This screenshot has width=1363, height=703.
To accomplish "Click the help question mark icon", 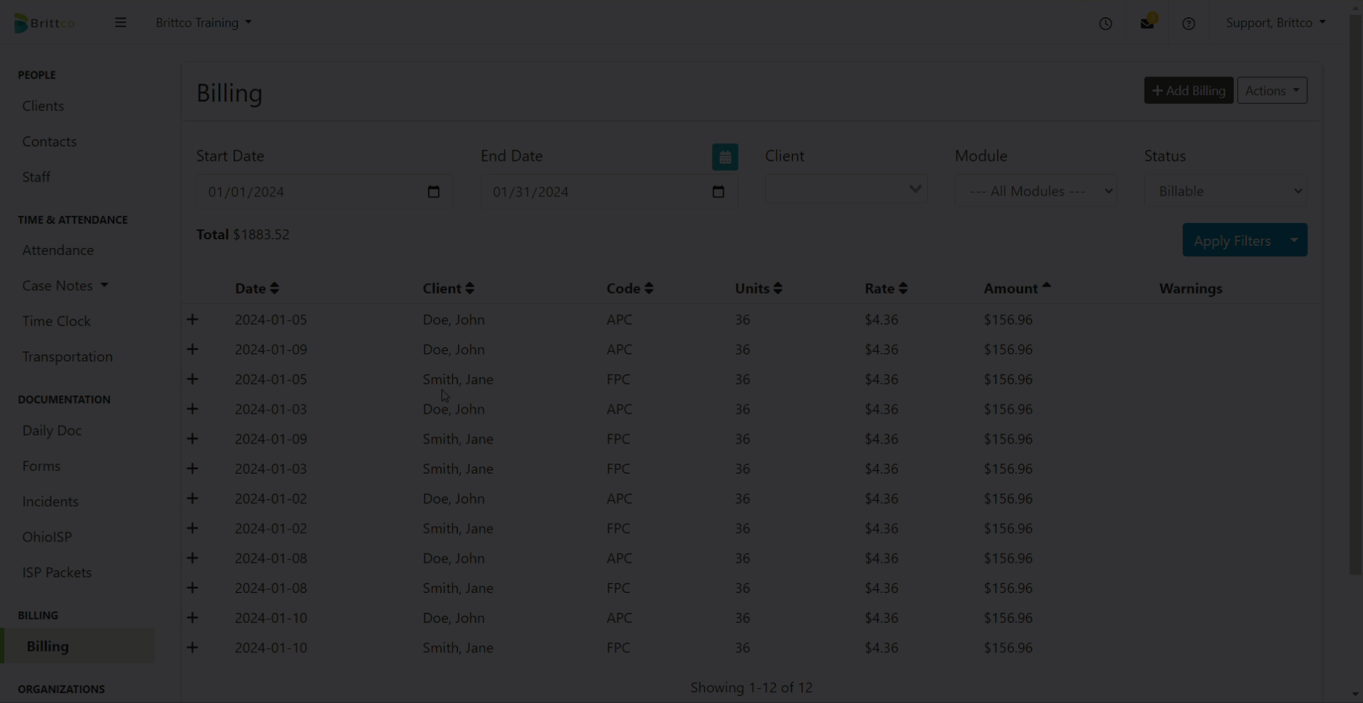I will pos(1189,24).
